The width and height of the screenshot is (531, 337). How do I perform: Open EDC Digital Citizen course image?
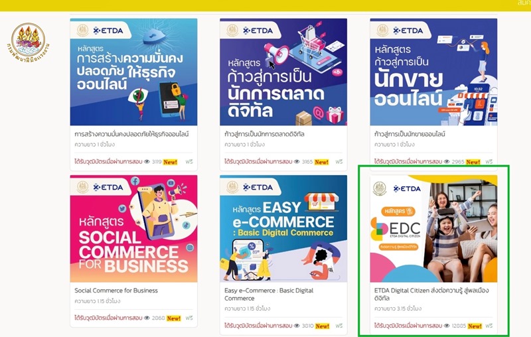(x=433, y=228)
